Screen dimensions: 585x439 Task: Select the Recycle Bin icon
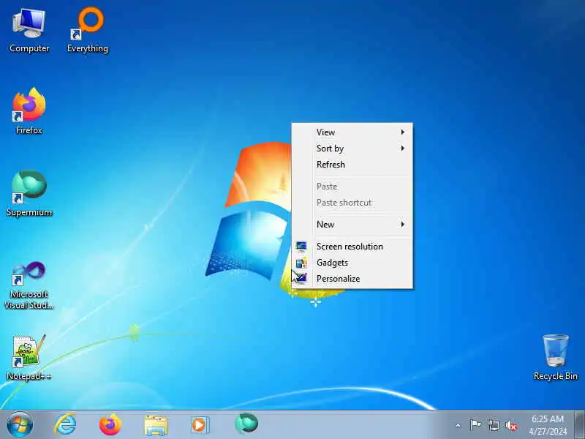pos(556,358)
